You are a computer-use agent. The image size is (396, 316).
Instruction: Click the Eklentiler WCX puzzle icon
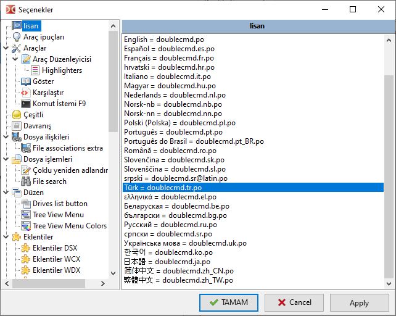26,259
